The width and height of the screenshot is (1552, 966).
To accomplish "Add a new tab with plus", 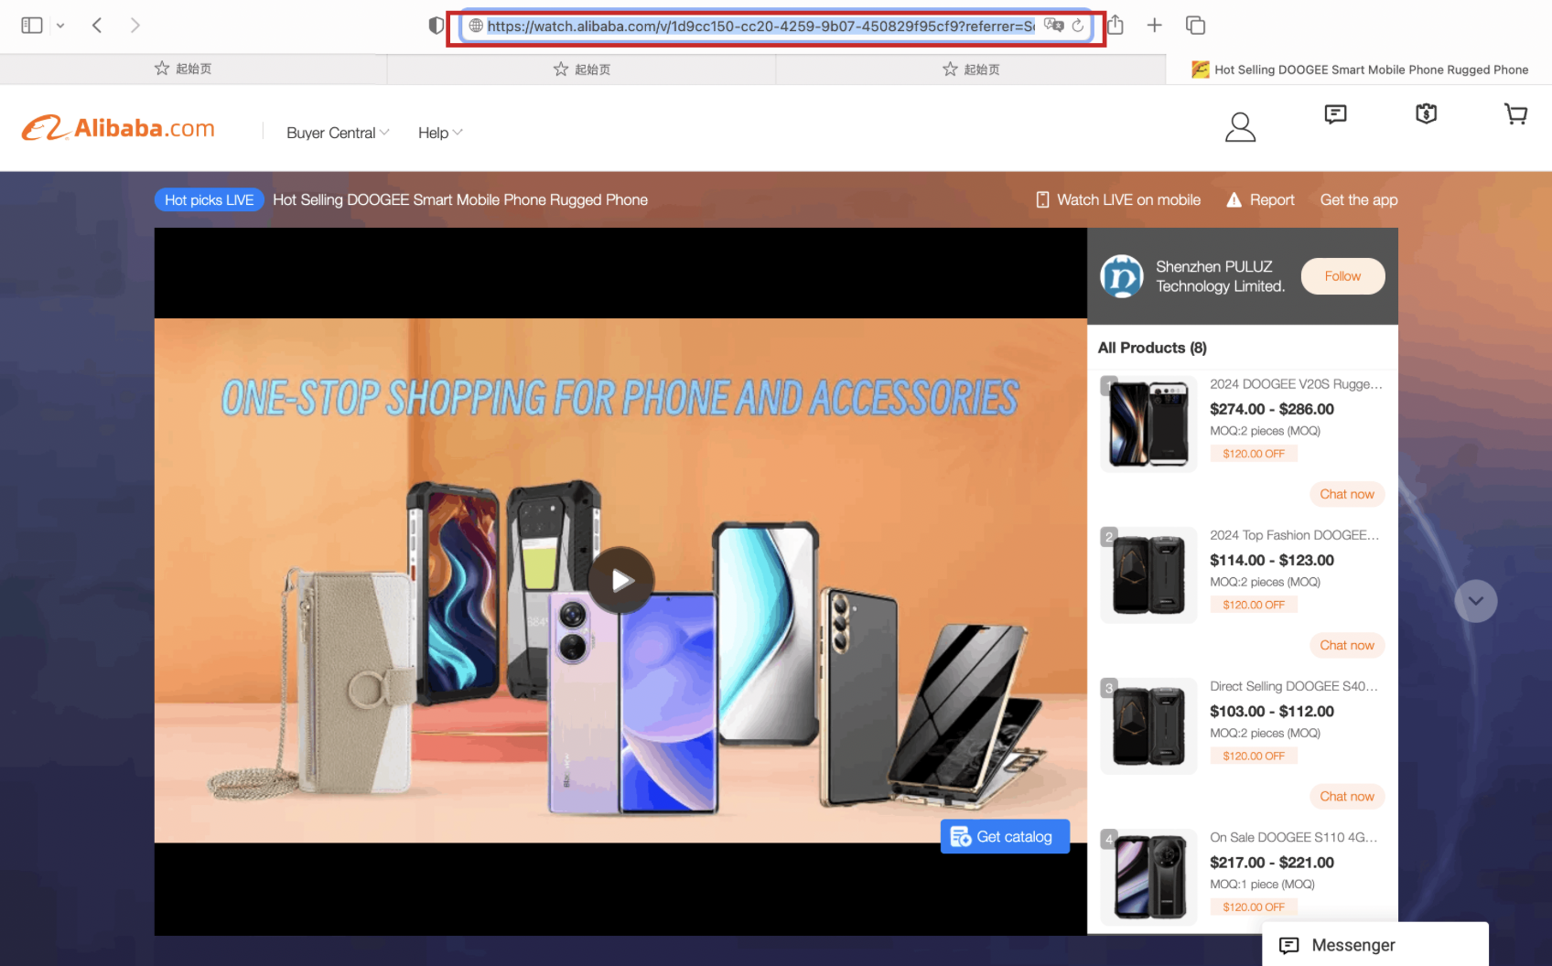I will 1155,26.
